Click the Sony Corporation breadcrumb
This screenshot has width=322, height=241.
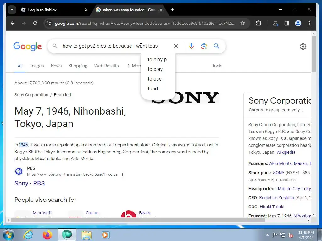31,95
